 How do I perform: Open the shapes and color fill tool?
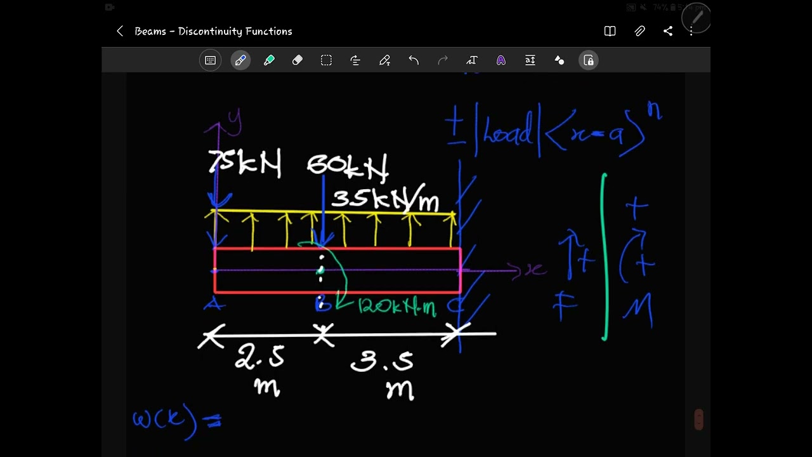coord(559,60)
